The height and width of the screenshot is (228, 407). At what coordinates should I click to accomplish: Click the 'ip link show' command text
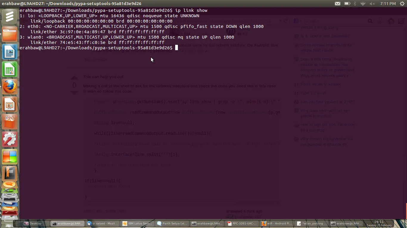(x=191, y=10)
